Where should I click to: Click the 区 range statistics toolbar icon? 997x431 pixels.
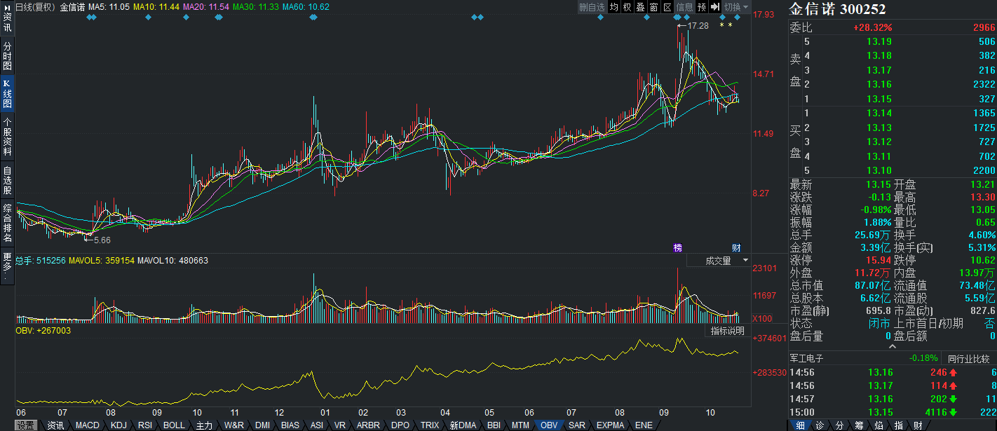pos(667,7)
